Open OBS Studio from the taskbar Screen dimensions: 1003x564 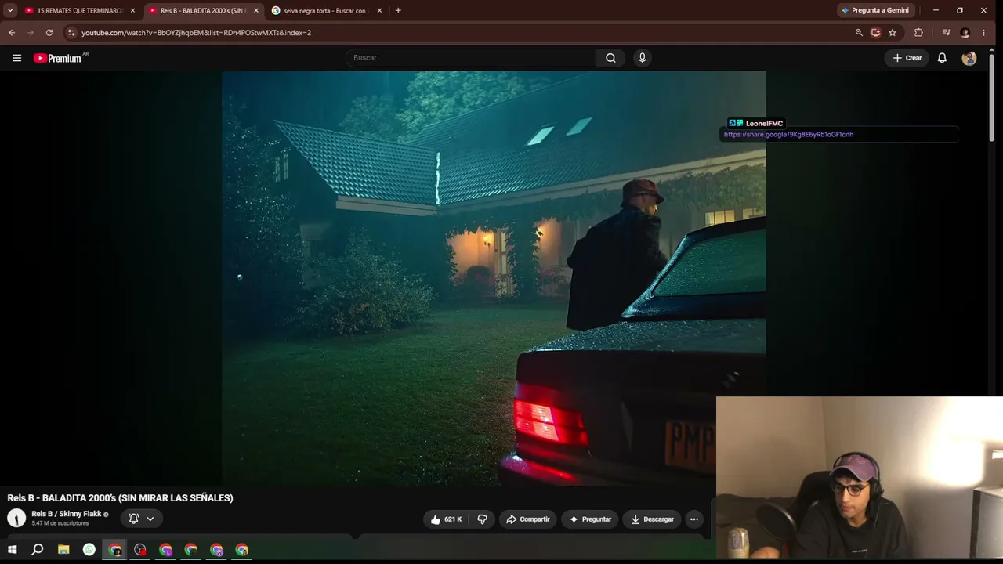[x=140, y=550]
